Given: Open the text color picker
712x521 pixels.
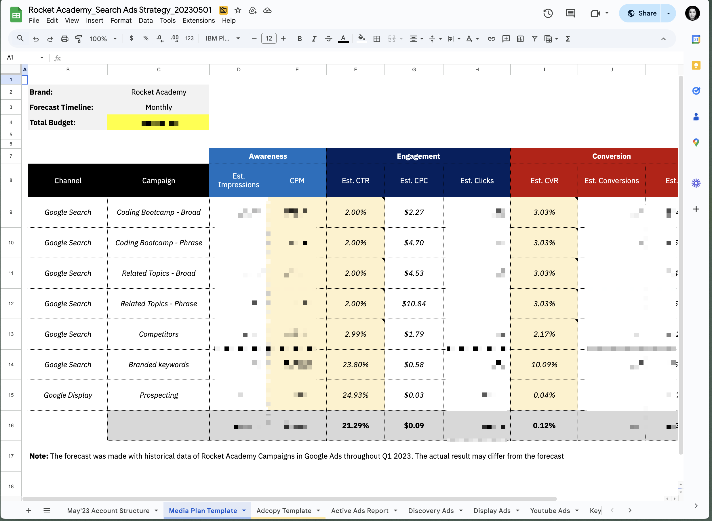Looking at the screenshot, I should [x=343, y=39].
